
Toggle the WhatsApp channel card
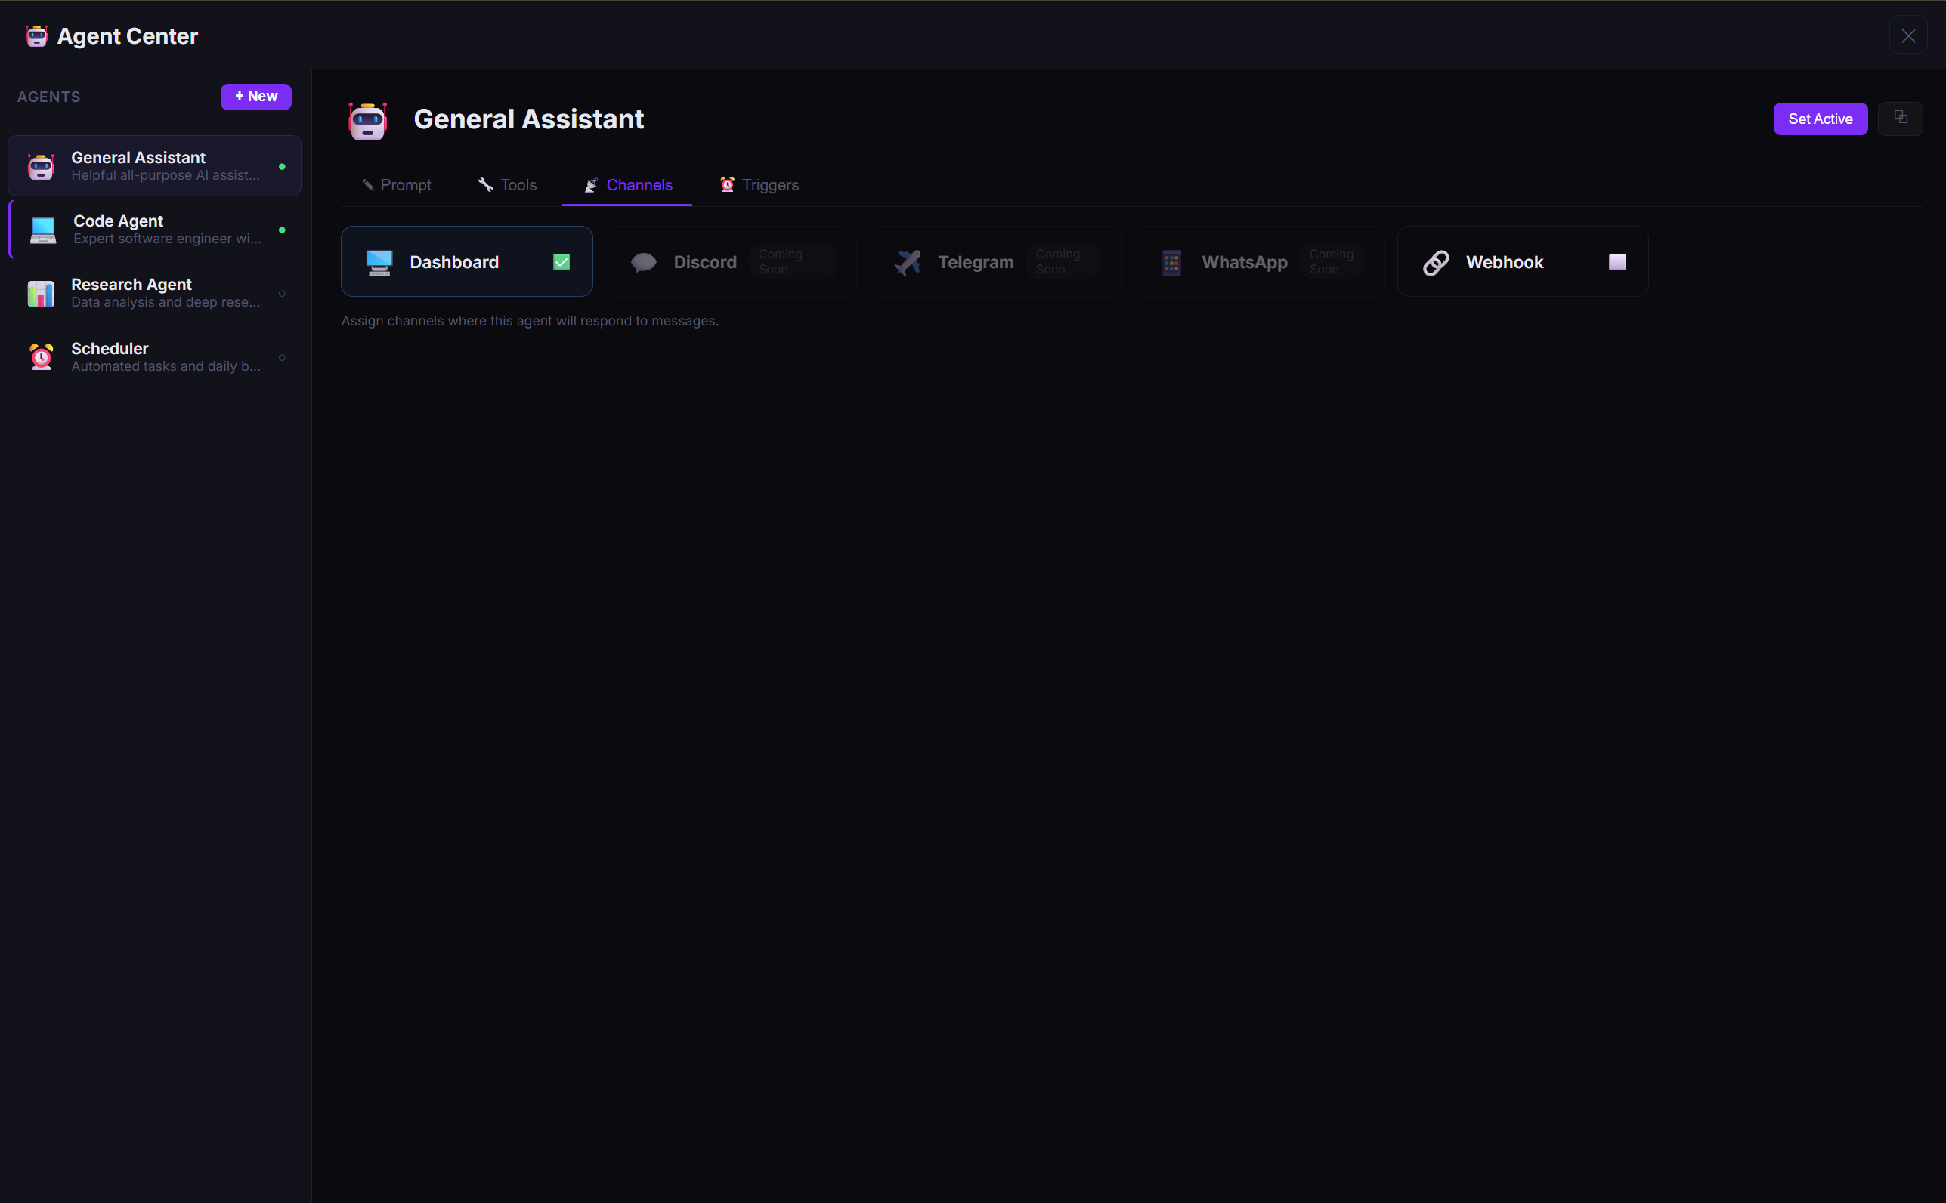click(x=1258, y=261)
